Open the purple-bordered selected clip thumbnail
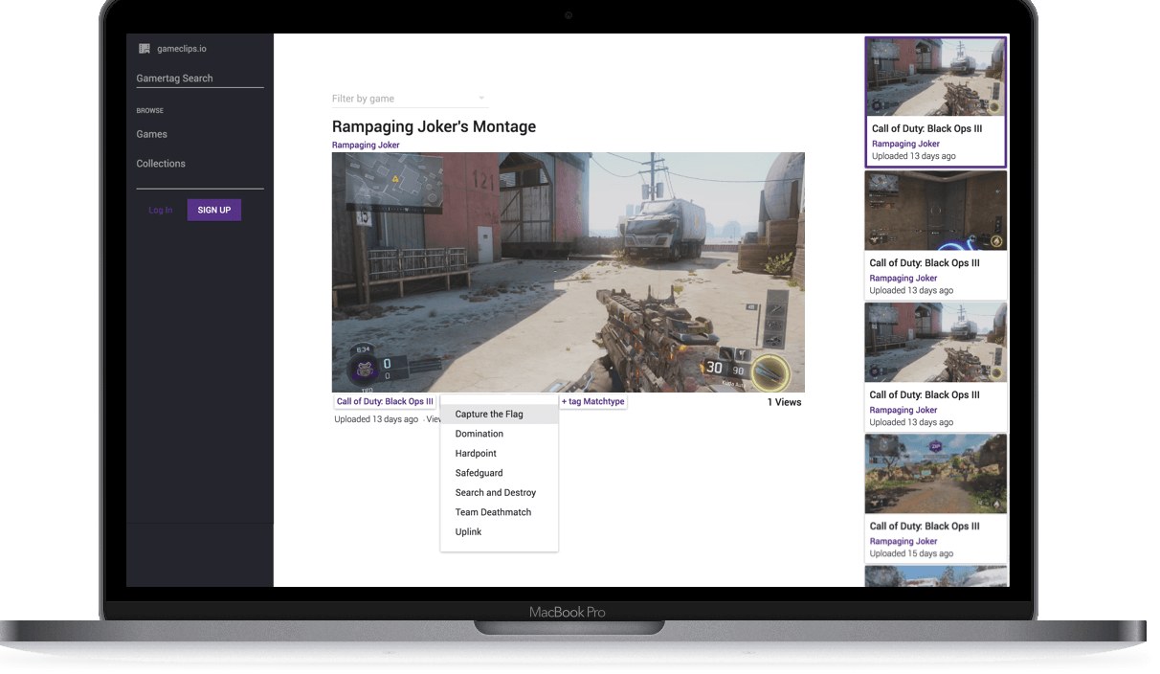Screen dimensions: 1160x674 pyautogui.click(x=935, y=78)
